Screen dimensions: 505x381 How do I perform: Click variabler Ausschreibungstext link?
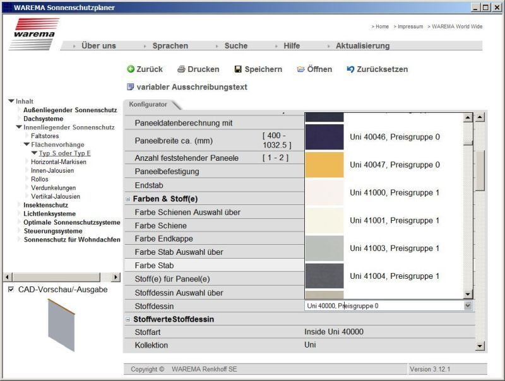(192, 87)
